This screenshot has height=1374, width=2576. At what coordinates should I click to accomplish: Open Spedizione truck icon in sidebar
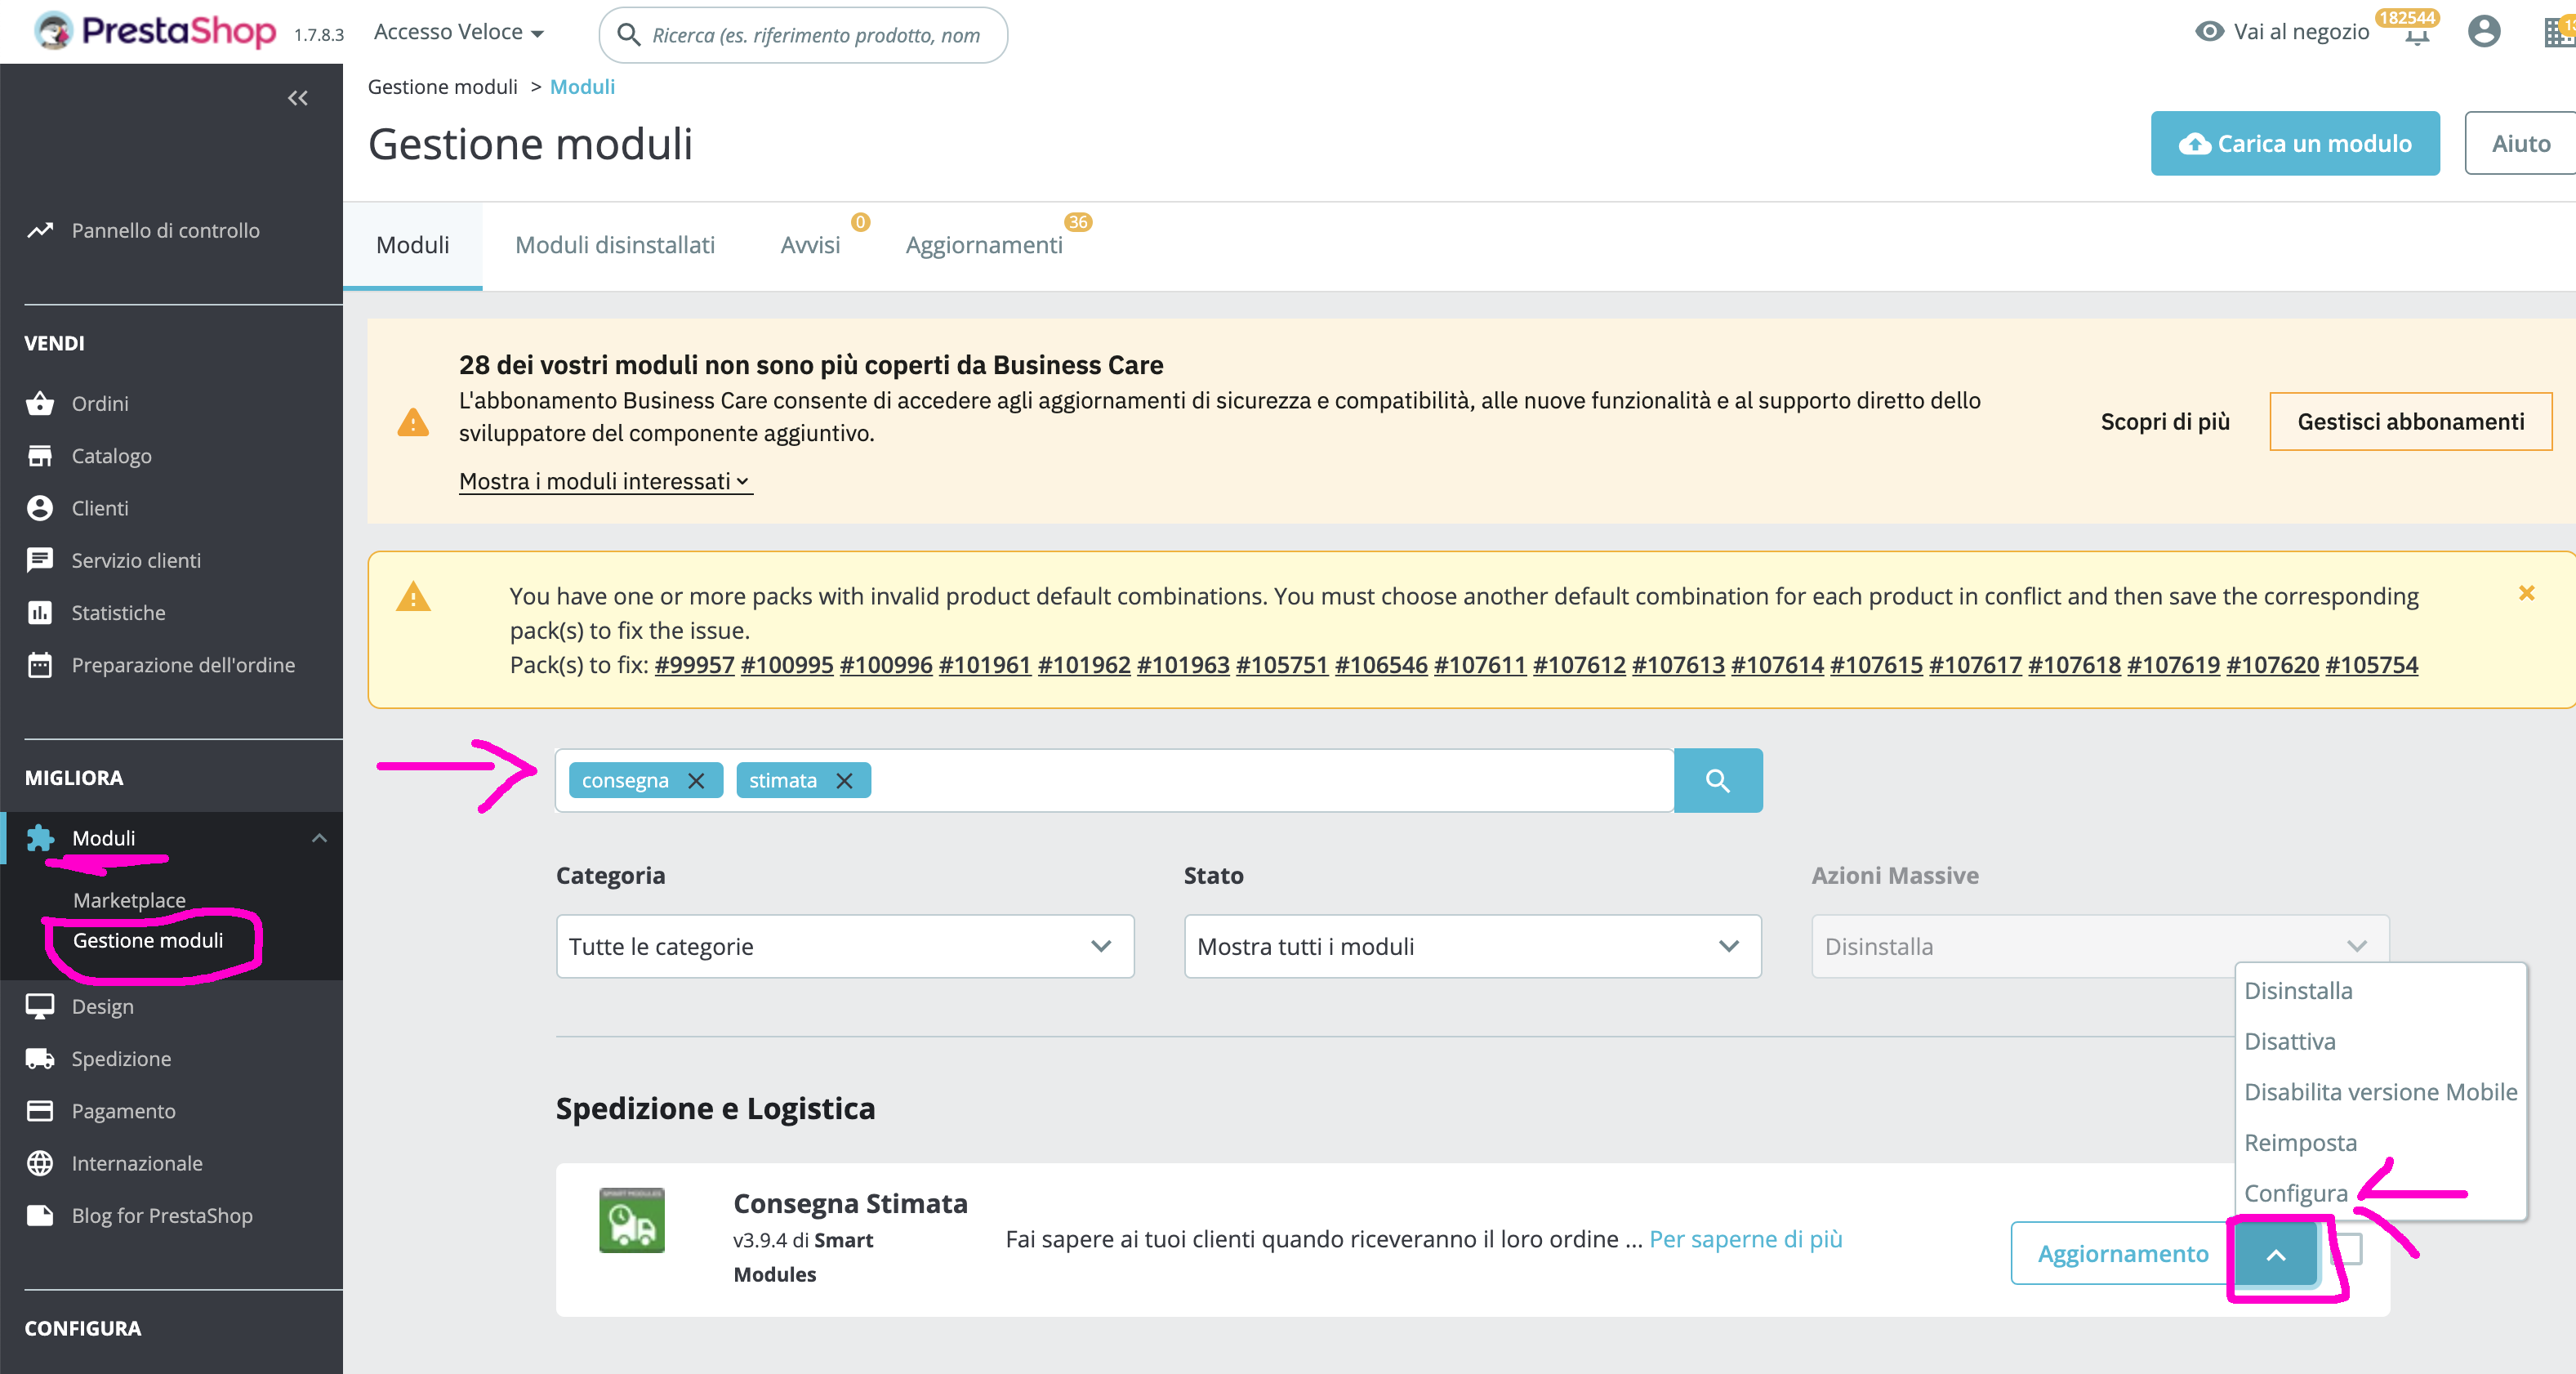[x=40, y=1058]
